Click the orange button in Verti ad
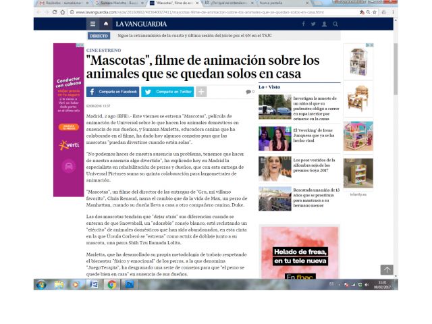Screen dimensions: 432x324 pyautogui.click(x=69, y=127)
